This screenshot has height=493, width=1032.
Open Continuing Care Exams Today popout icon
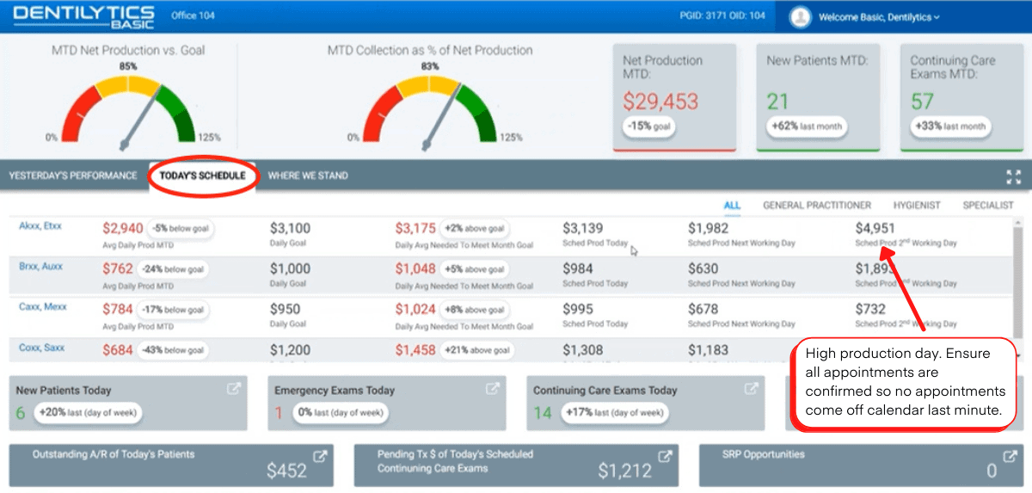point(751,389)
